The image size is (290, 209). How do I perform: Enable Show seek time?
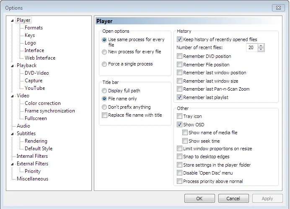pos(185,141)
